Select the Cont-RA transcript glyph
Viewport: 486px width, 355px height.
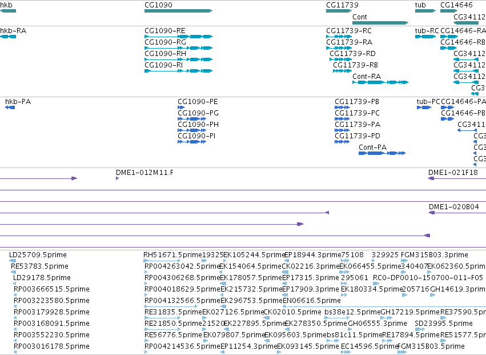click(x=380, y=82)
